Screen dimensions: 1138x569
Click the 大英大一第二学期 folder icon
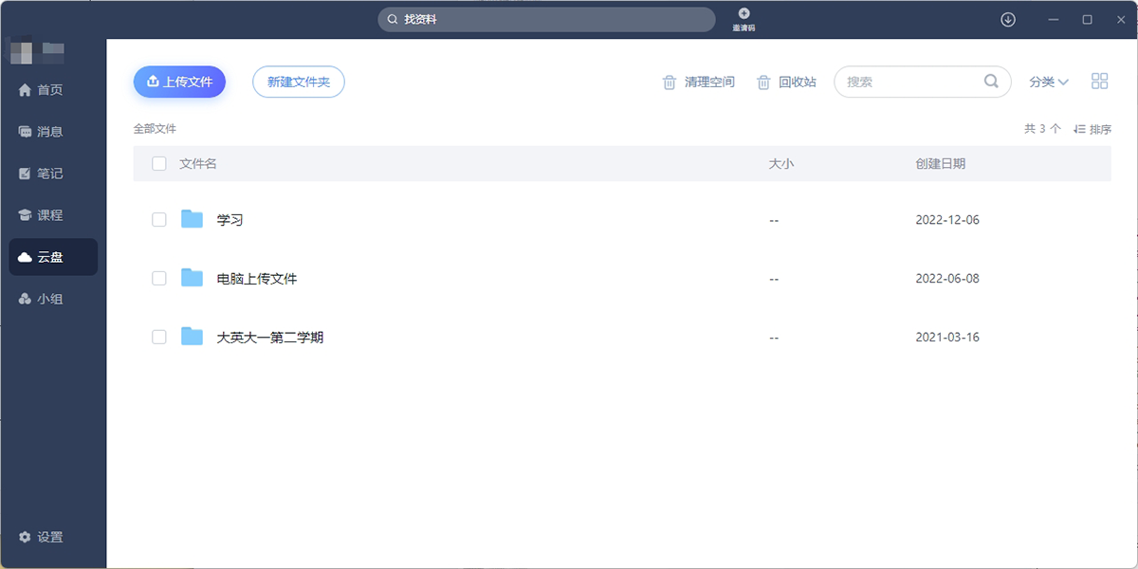pos(193,337)
